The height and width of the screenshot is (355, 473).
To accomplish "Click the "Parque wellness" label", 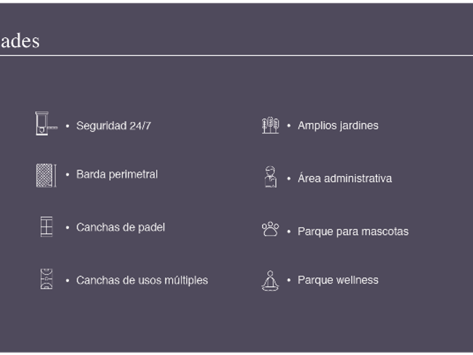I will pos(338,280).
